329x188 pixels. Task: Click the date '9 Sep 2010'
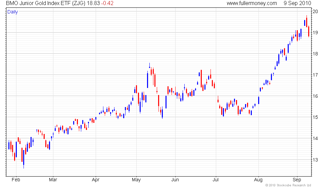tap(297, 3)
